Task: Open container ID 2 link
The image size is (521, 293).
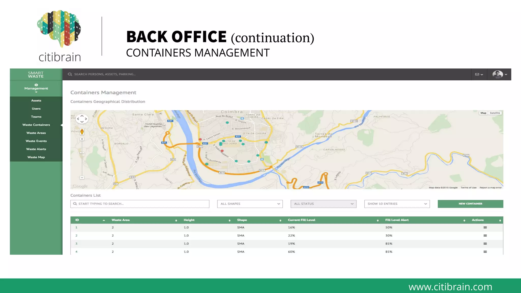Action: tap(76, 236)
